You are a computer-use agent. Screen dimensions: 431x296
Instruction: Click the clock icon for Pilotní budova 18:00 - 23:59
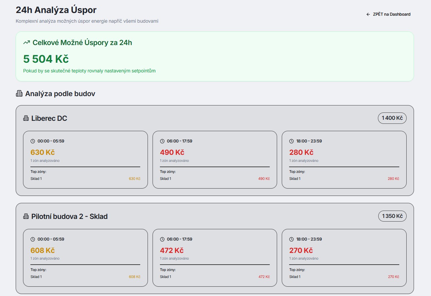click(291, 239)
